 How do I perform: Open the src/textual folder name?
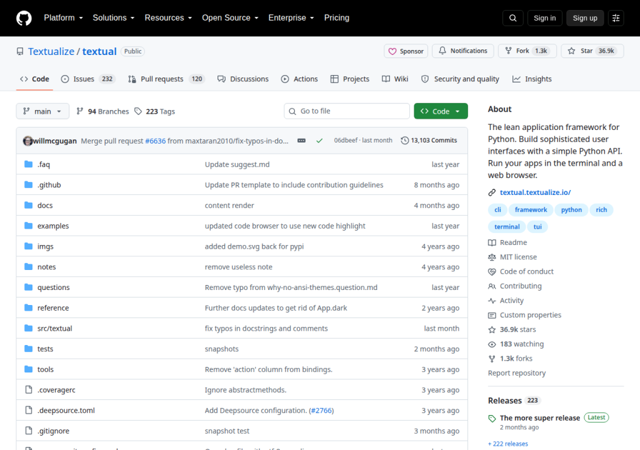pos(55,328)
